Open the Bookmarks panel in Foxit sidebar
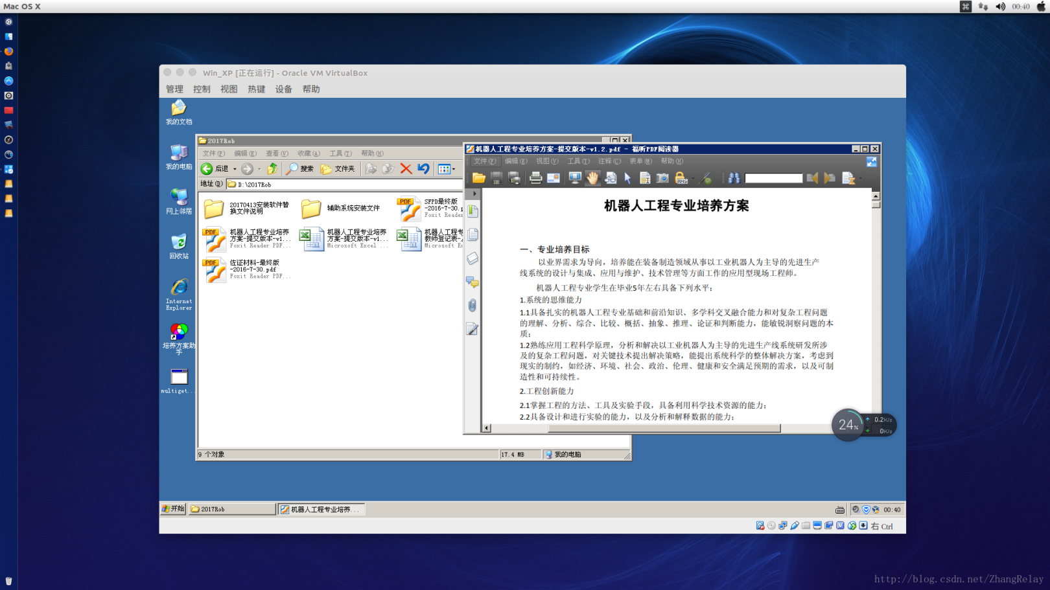Screen dimensions: 1050x590 [x=473, y=211]
